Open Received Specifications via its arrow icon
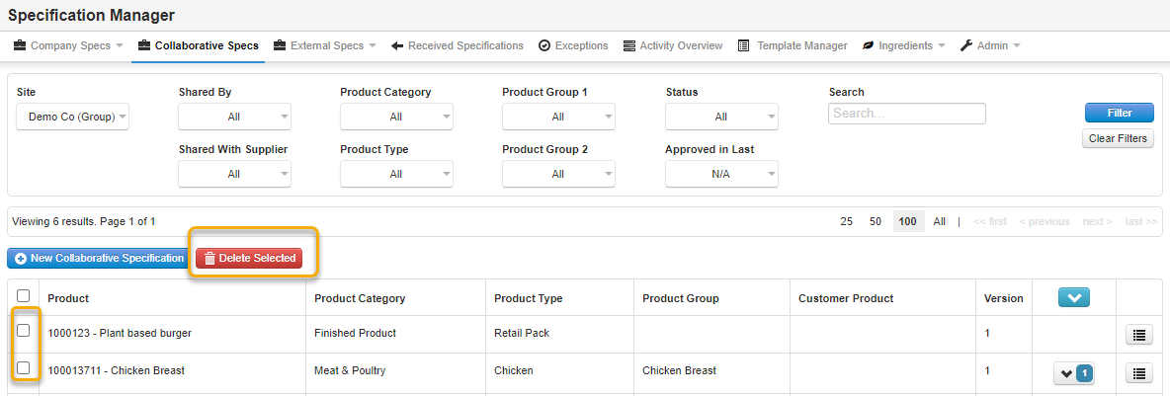 tap(397, 45)
